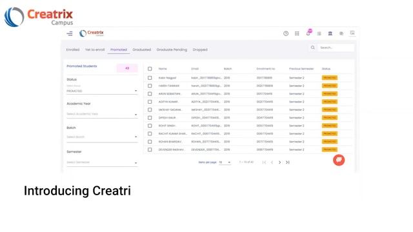Image resolution: width=413 pixels, height=232 pixels.
Task: Jump to the last results page
Action: coord(288,162)
